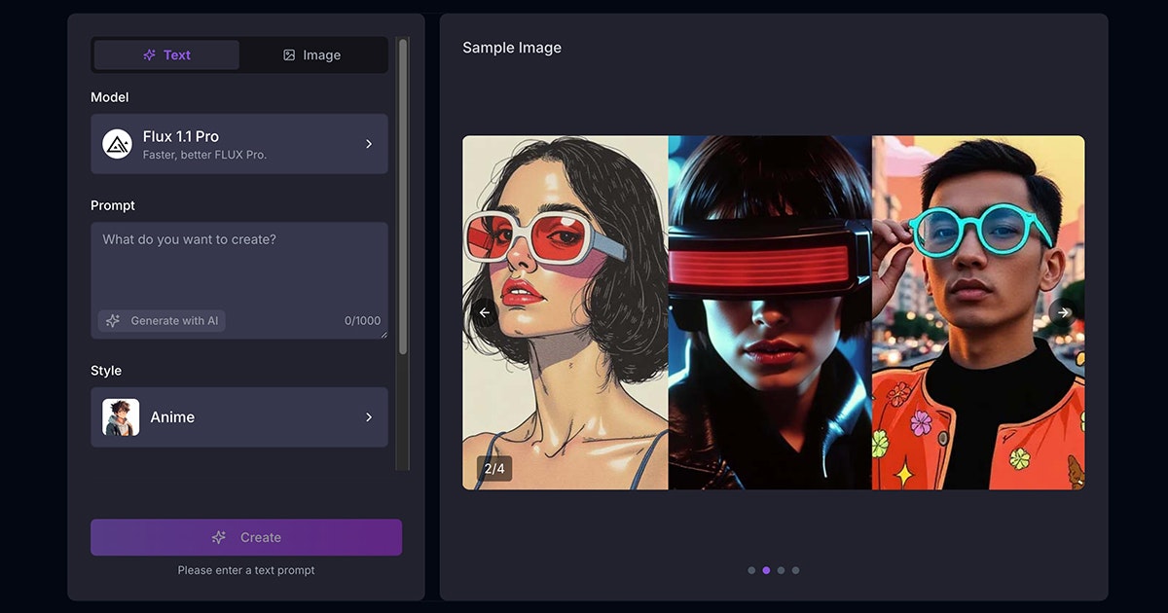Viewport: 1168px width, 613px height.
Task: Click the prompt input field
Action: click(x=239, y=263)
